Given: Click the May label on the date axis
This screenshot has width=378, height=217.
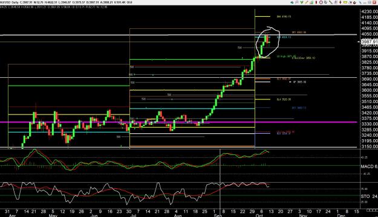Looking at the screenshot, I should point(53,216).
